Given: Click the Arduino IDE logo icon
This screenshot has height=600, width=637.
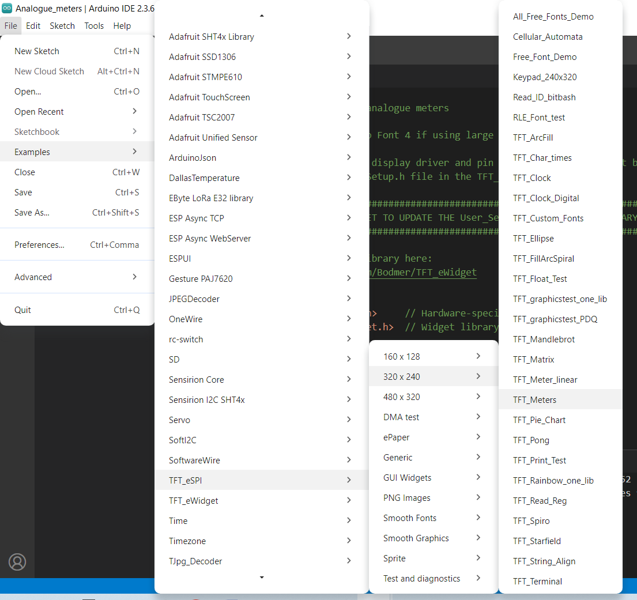Looking at the screenshot, I should 7,8.
